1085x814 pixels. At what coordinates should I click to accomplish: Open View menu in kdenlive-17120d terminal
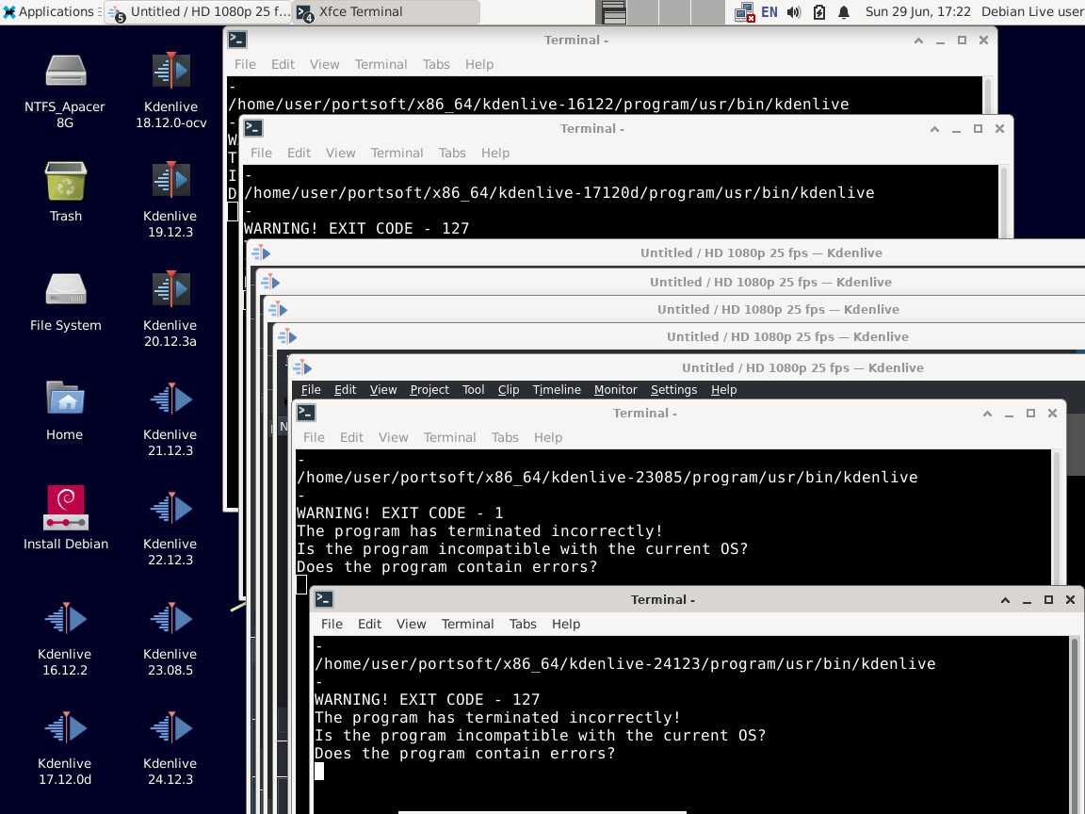click(x=340, y=153)
